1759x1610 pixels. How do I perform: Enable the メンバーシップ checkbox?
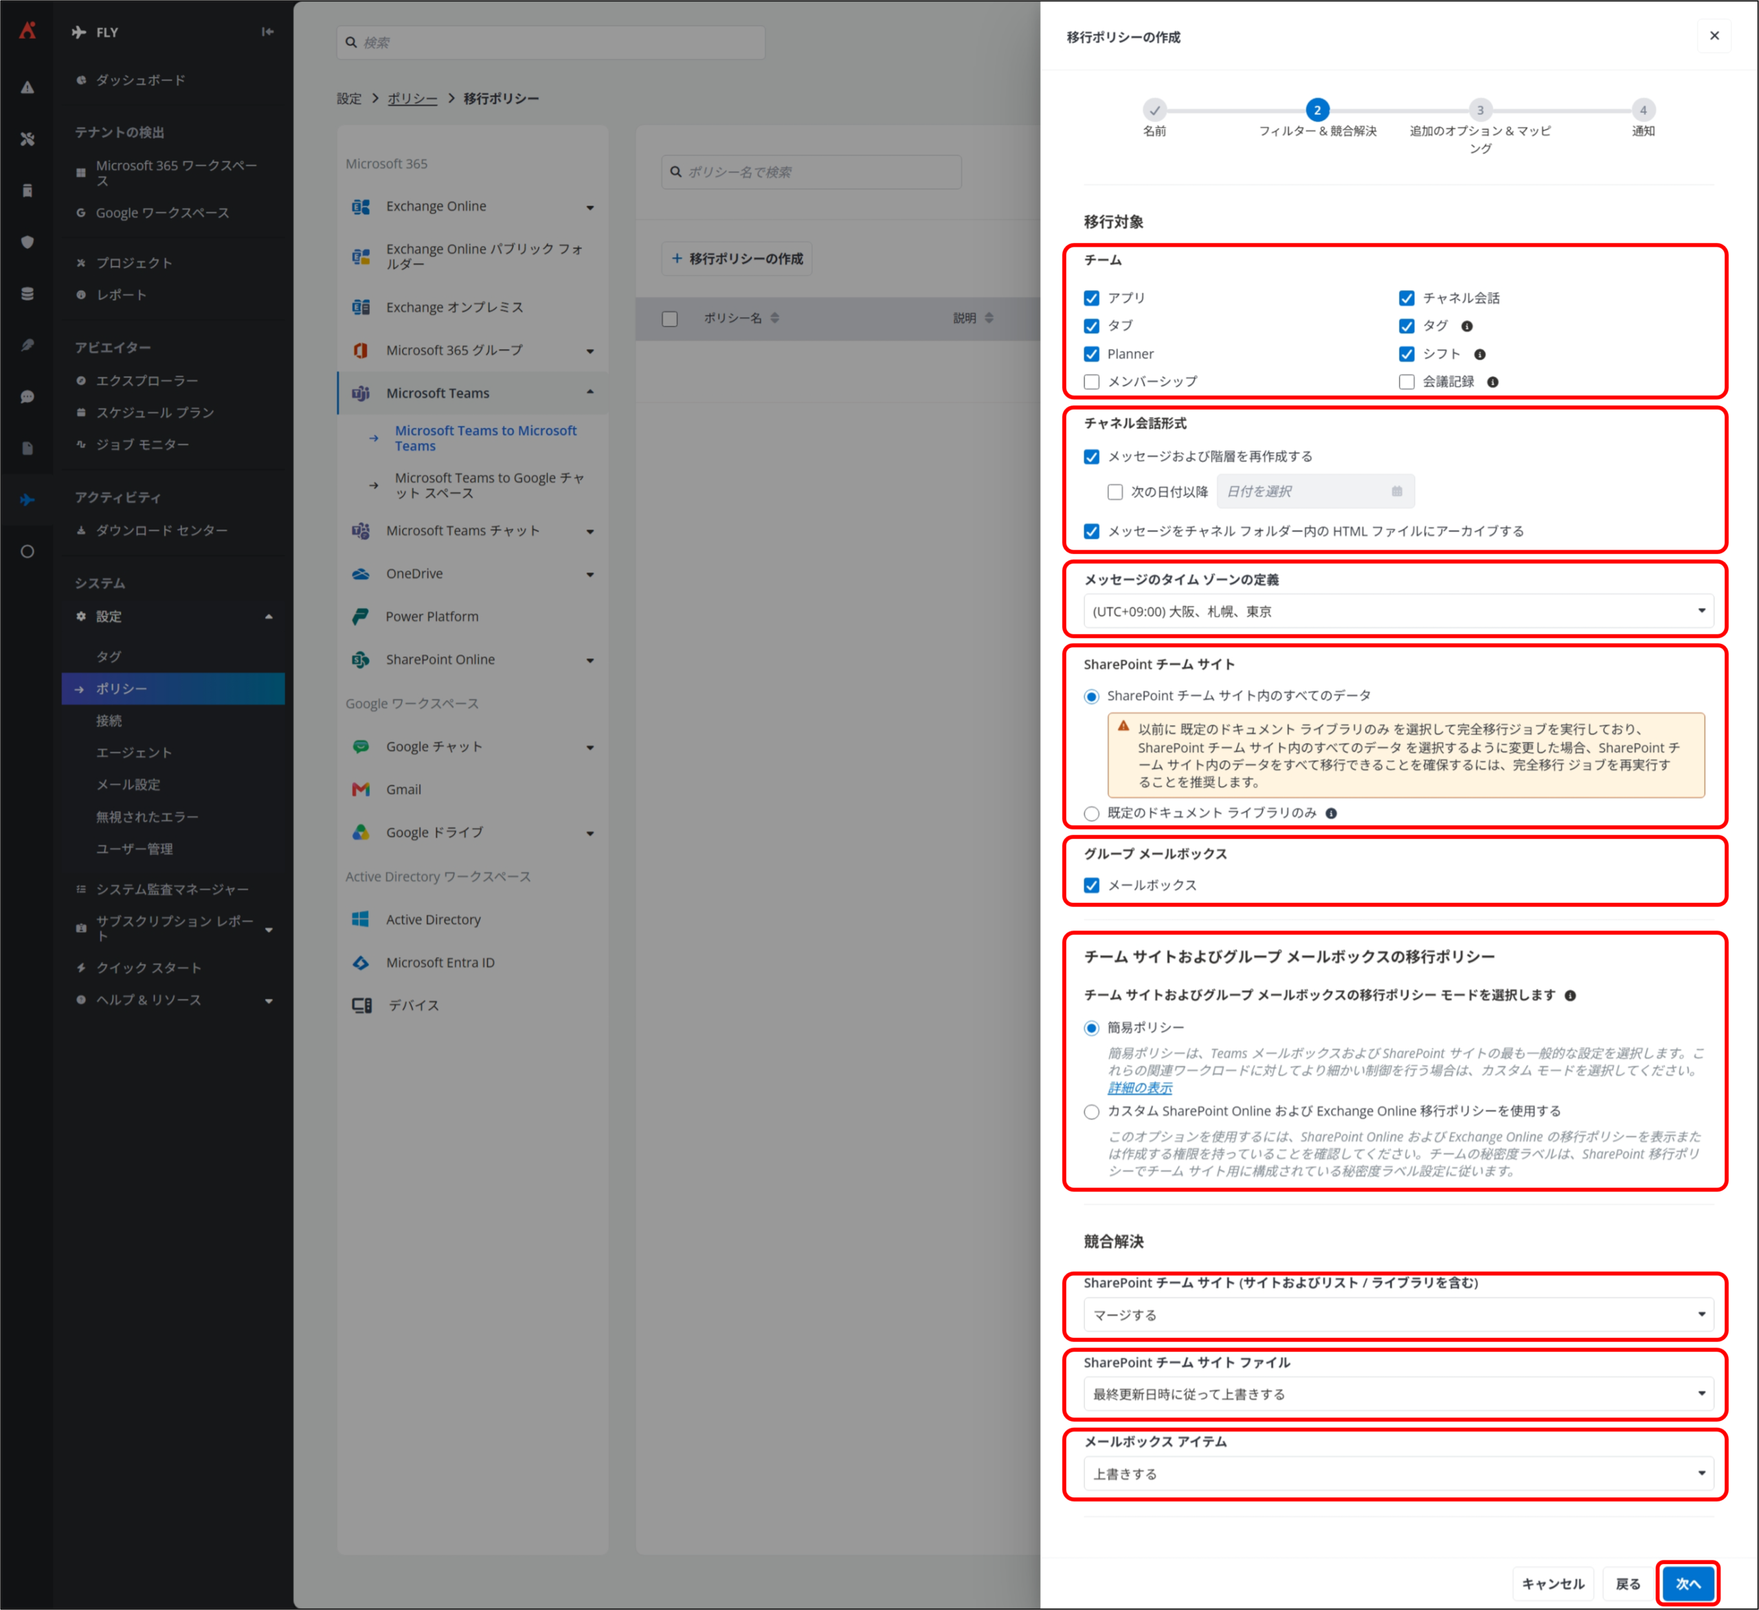(1092, 382)
